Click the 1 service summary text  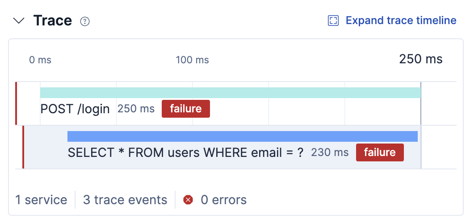click(41, 200)
